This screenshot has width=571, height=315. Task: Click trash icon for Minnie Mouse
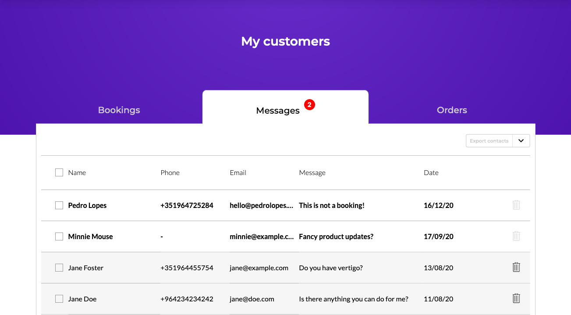point(516,236)
